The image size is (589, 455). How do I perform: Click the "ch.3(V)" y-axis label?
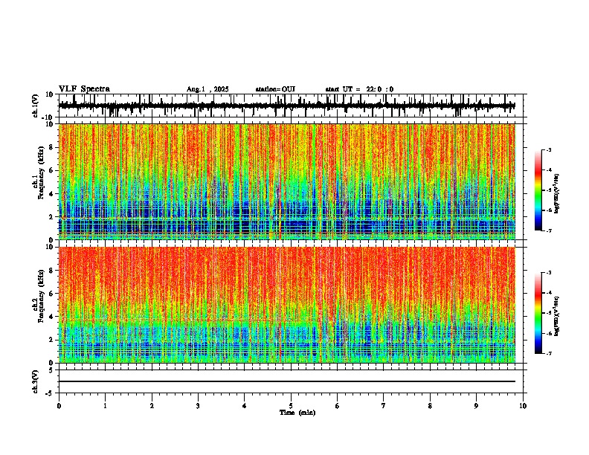pyautogui.click(x=36, y=382)
